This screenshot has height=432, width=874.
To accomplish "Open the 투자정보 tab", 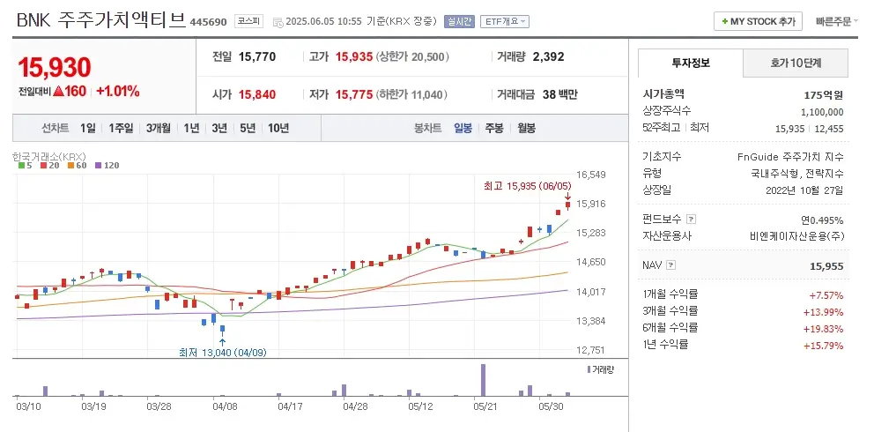I will pyautogui.click(x=690, y=63).
